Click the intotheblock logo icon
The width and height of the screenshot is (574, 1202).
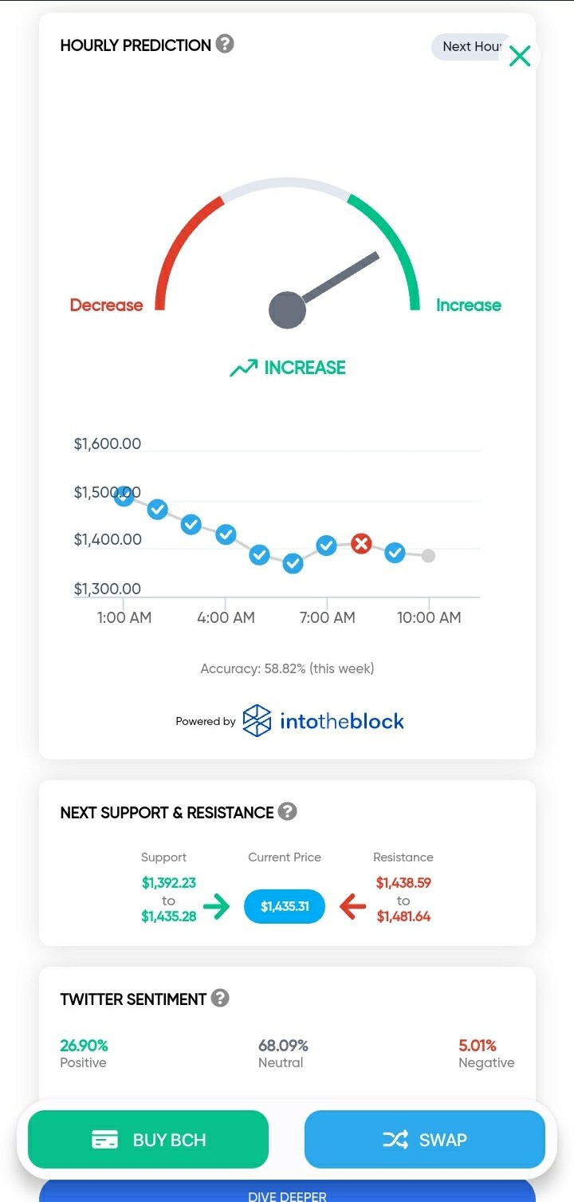click(257, 720)
